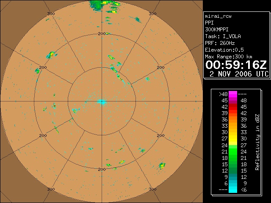Choose the bright green 21–24 dBZ swatch
The height and width of the screenshot is (203, 271).
233,151
